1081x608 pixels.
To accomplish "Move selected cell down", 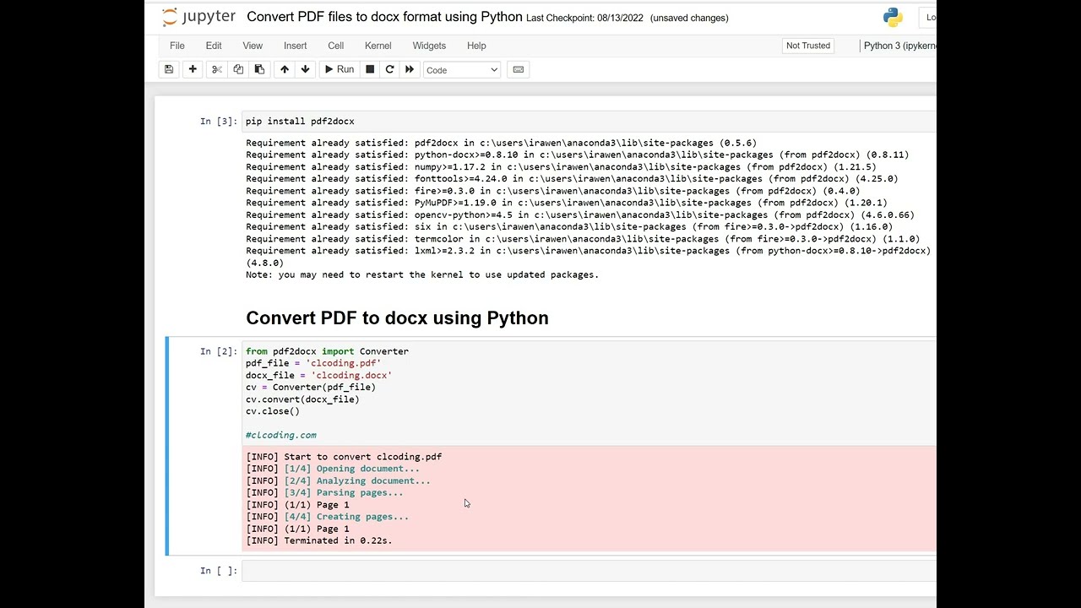I will click(305, 69).
